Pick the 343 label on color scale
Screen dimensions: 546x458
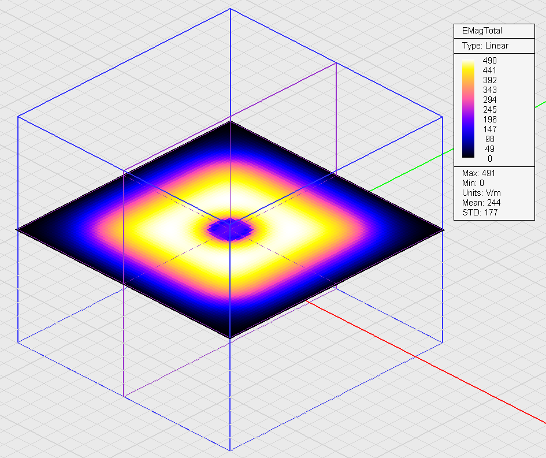[x=489, y=90]
